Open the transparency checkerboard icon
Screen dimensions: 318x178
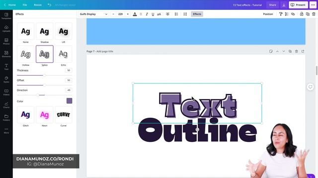[287, 14]
